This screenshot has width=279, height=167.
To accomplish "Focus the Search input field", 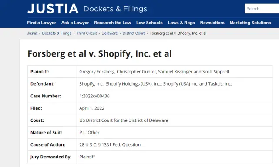I will coord(262,9).
